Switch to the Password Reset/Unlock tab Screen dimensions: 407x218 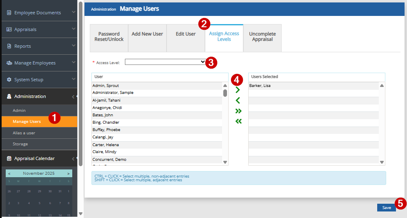click(109, 37)
